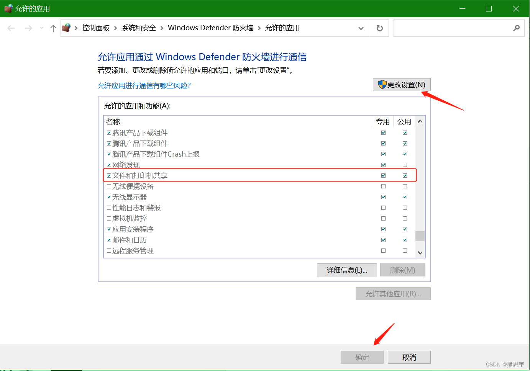Enable 性能日志和警报 name checkbox
The image size is (530, 371).
click(x=109, y=208)
